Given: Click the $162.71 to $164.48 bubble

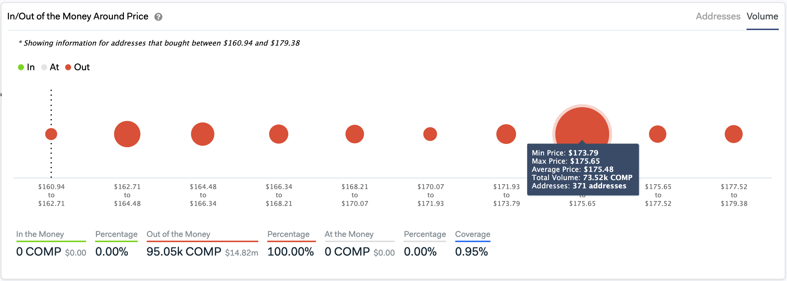Looking at the screenshot, I should (x=127, y=134).
